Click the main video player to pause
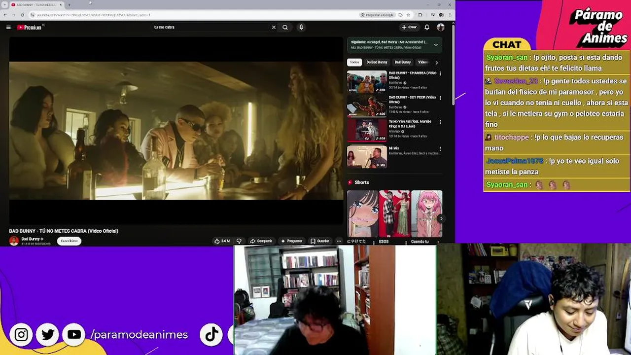 (176, 131)
